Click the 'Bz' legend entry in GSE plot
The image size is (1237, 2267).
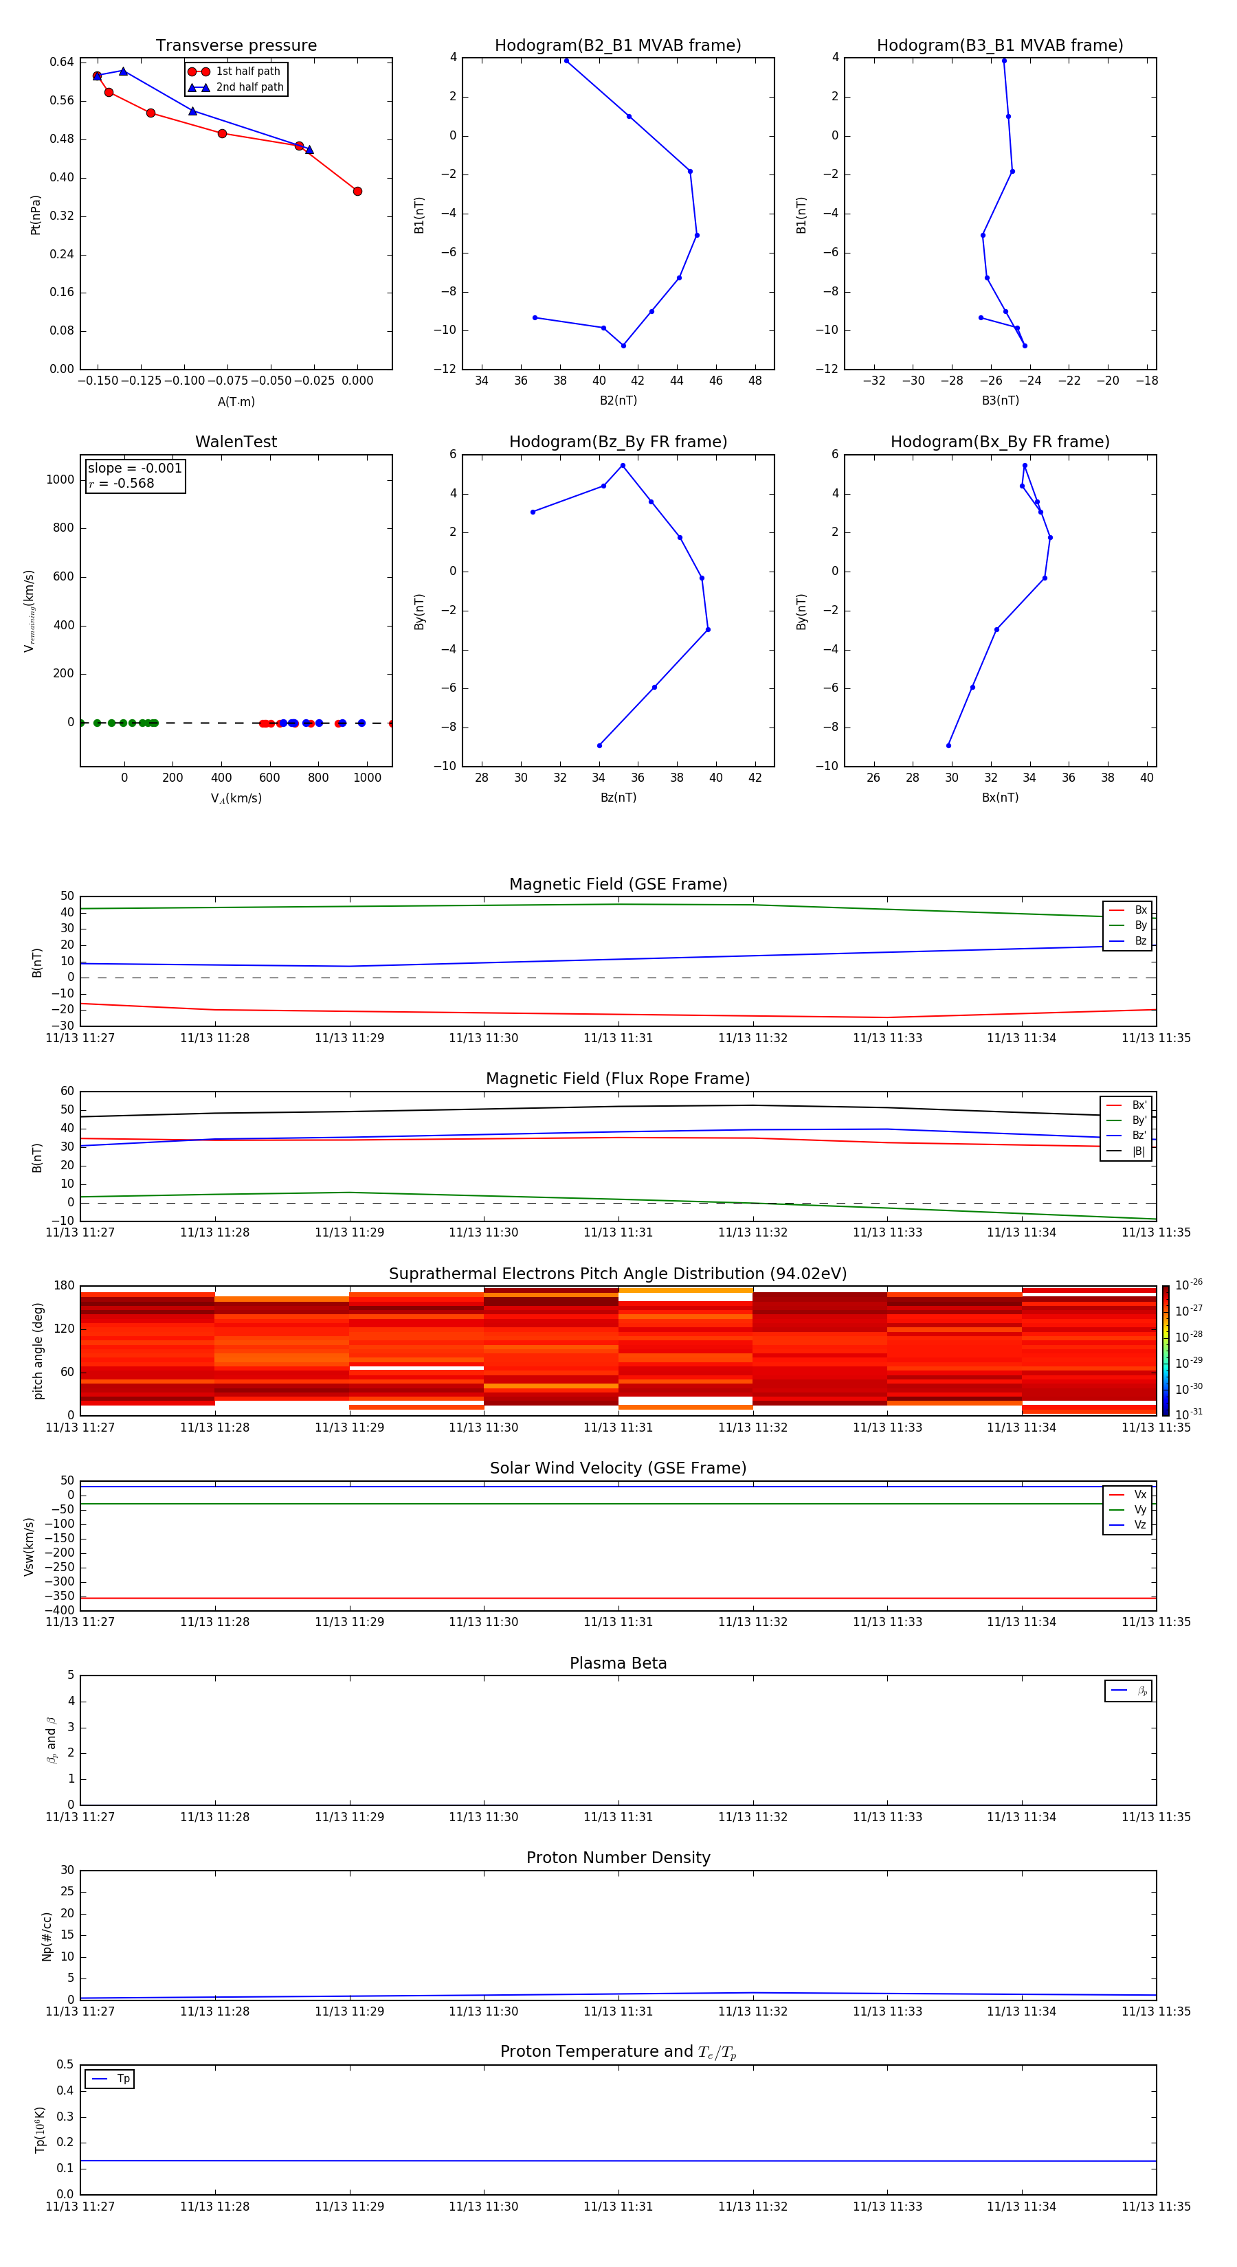[x=1128, y=940]
